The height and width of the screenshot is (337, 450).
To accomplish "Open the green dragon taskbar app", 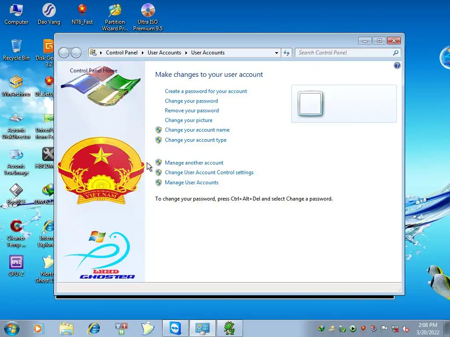I will (229, 328).
